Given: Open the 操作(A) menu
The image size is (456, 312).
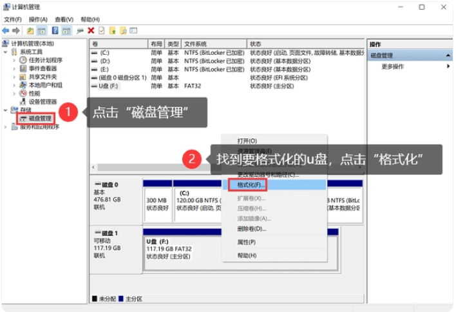Looking at the screenshot, I should (x=38, y=20).
